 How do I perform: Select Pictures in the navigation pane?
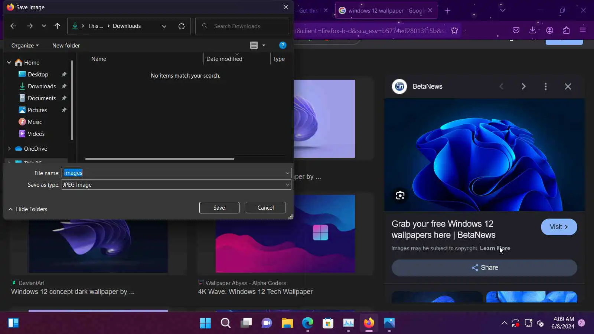(38, 110)
